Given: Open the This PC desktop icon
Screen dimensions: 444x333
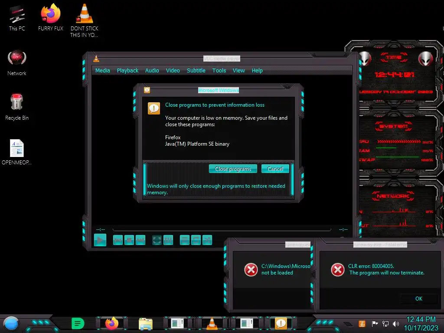Looking at the screenshot, I should (x=17, y=18).
